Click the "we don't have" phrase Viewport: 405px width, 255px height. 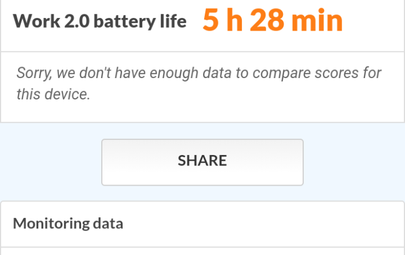click(x=108, y=73)
